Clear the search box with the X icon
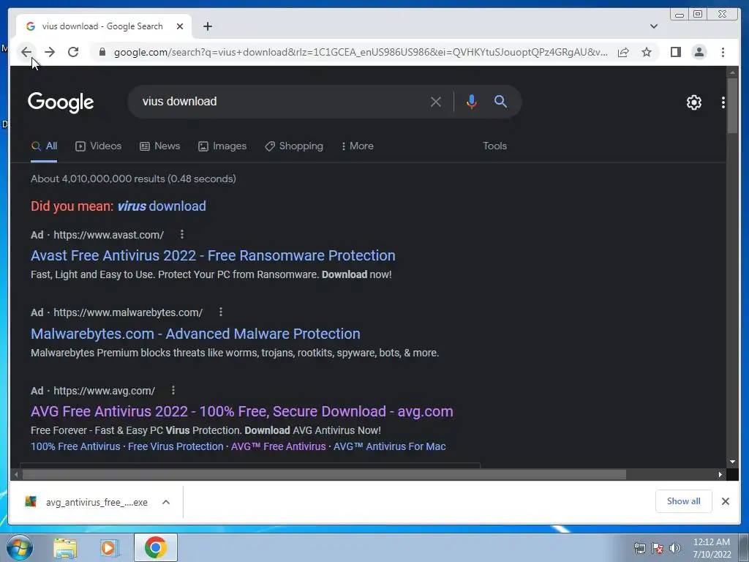 click(435, 102)
